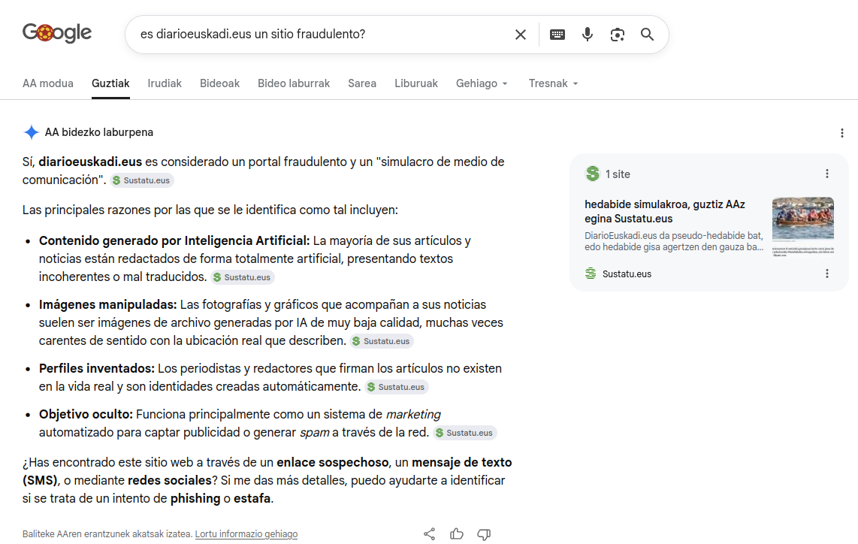The width and height of the screenshot is (858, 544).
Task: Start voice search with the microphone
Action: (x=587, y=35)
